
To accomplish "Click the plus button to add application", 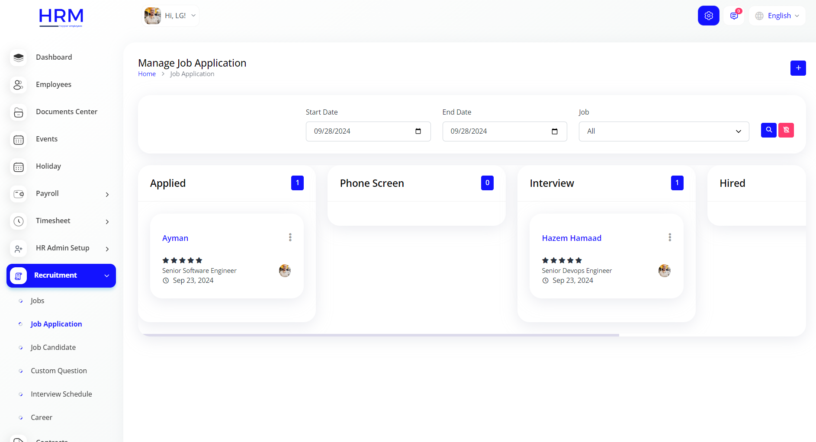I will click(798, 68).
